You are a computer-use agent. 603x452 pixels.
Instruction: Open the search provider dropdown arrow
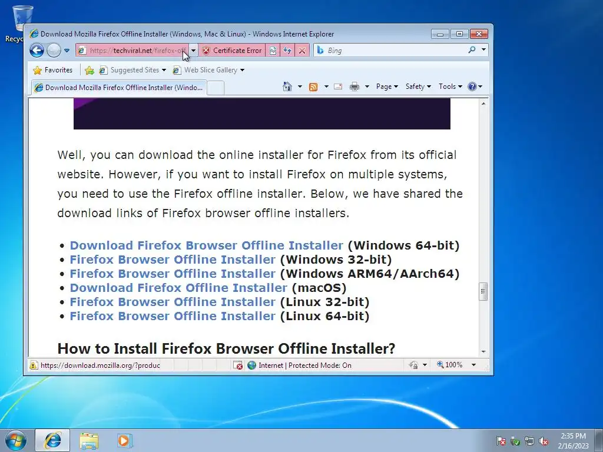[483, 50]
